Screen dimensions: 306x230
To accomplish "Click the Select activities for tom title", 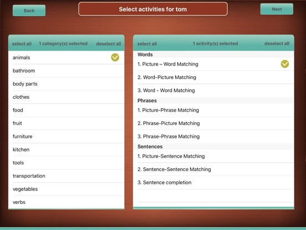I will click(x=153, y=9).
